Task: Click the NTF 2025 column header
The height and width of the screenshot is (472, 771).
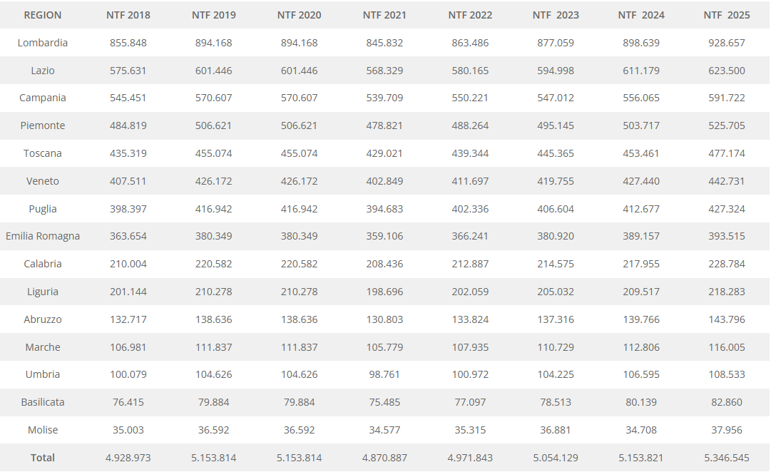Action: point(727,15)
